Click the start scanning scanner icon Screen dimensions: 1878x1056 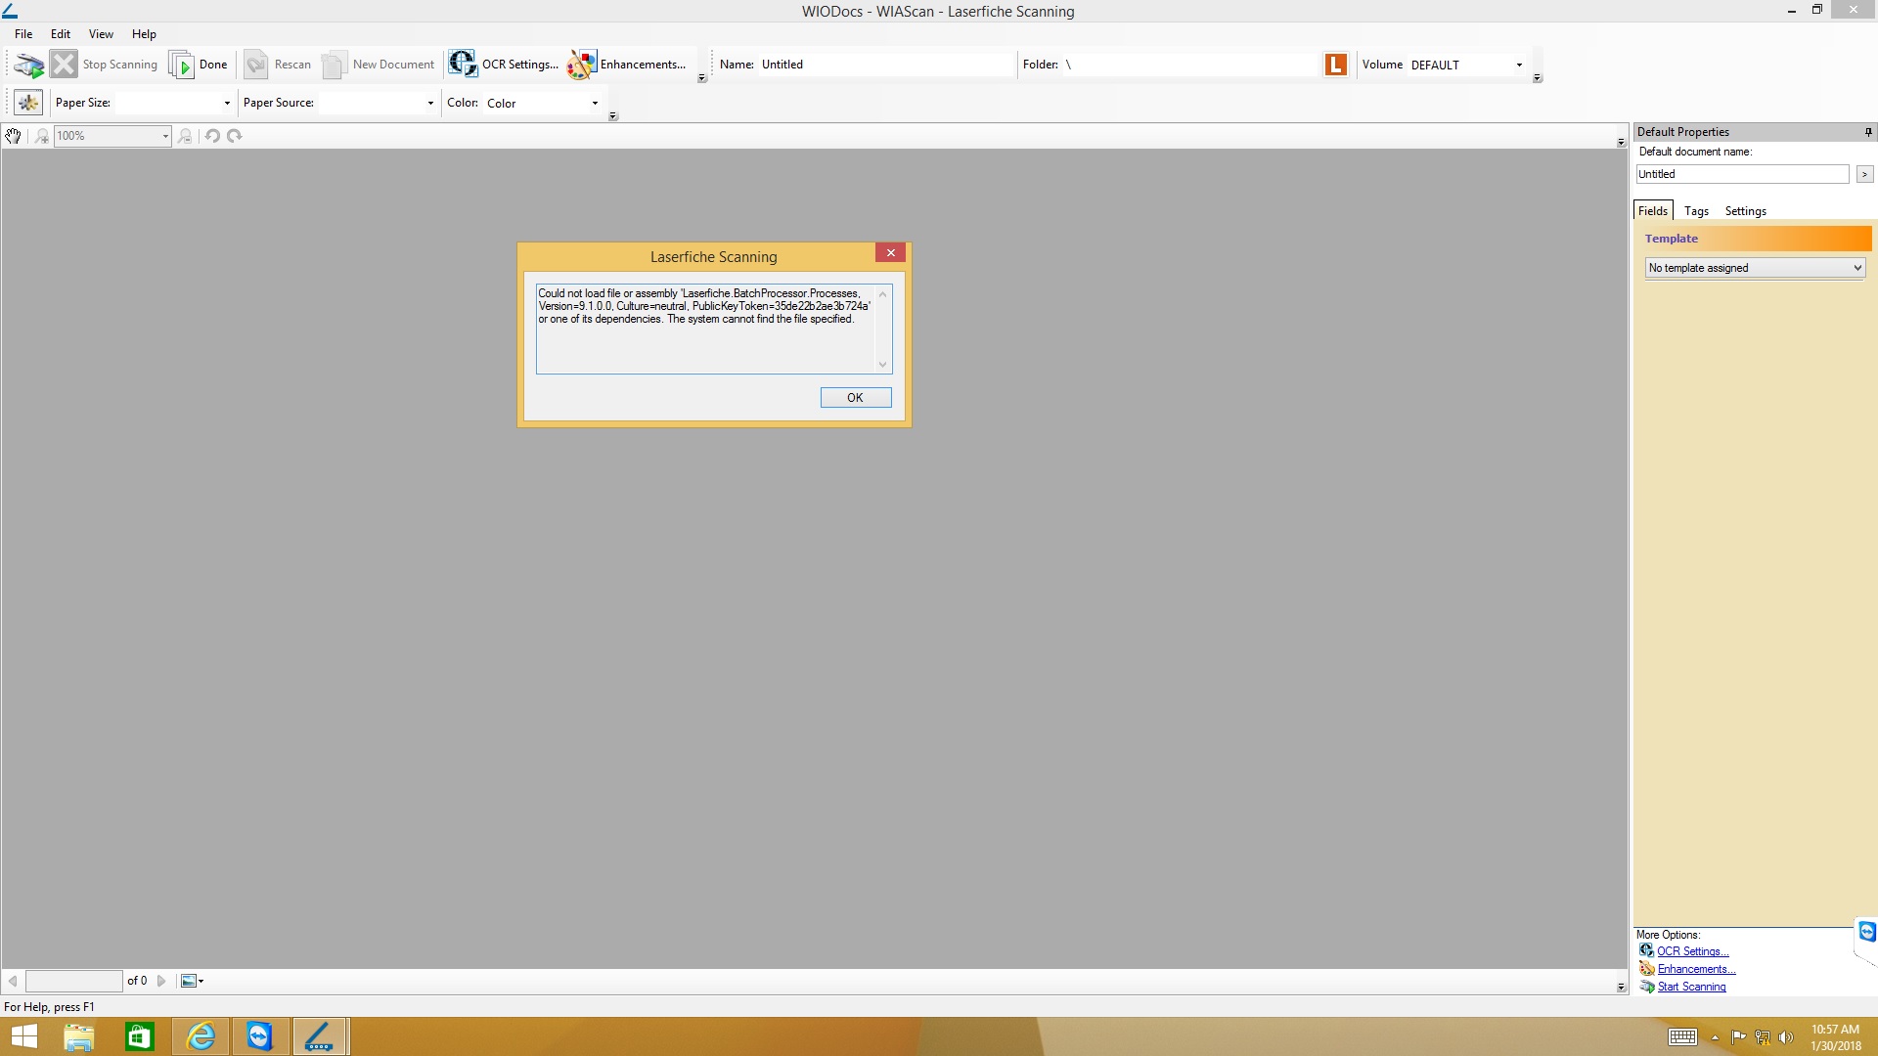coord(28,65)
